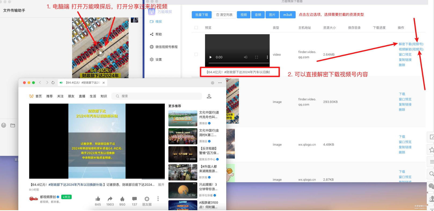Viewport: 434px width, 211px height.
Task: Open comments icon (137)
Action: pos(134,199)
